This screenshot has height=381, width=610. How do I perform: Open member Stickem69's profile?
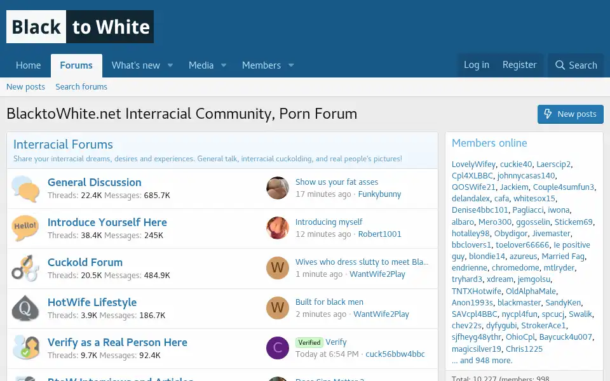click(573, 222)
